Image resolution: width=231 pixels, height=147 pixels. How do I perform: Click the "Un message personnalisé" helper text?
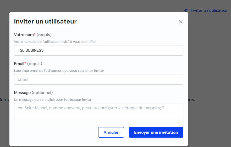[x=52, y=99]
